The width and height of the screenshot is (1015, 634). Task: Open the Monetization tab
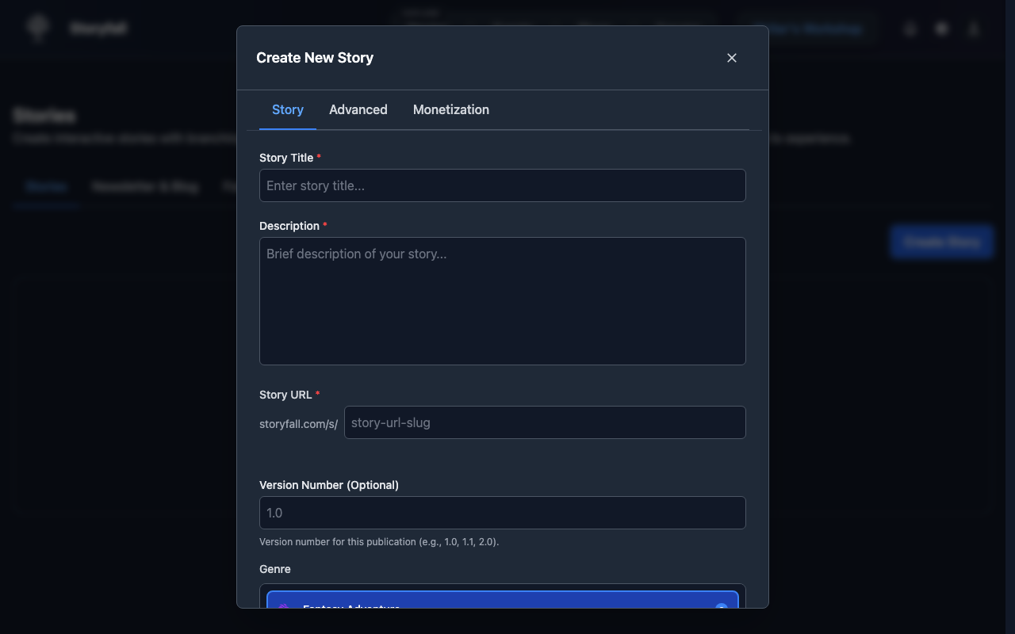pyautogui.click(x=450, y=109)
